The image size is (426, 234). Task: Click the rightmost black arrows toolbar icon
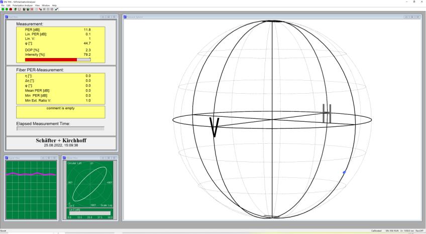coord(56,9)
